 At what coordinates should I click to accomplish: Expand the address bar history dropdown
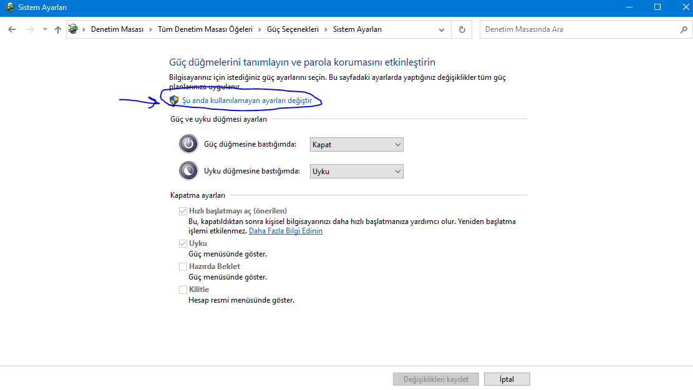(x=441, y=29)
